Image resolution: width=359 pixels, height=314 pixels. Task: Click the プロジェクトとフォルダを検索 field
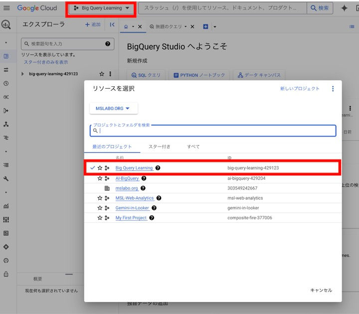point(213,131)
